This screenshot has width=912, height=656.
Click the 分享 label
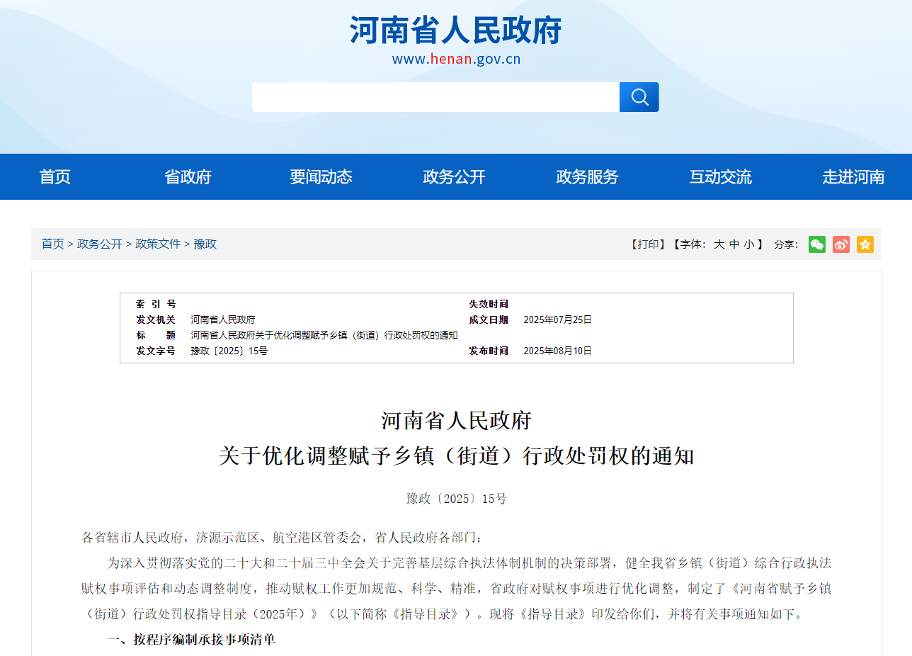tap(786, 244)
